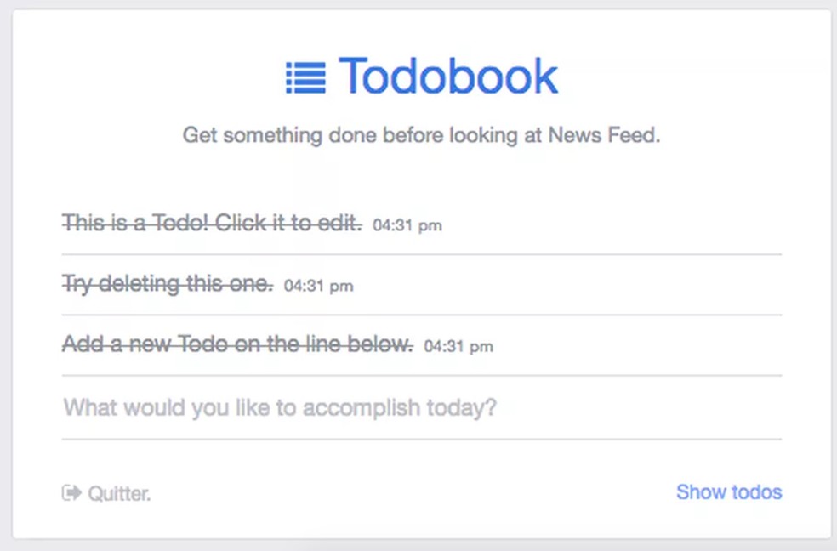Click the Todobook title text
This screenshot has height=551, width=837.
448,77
